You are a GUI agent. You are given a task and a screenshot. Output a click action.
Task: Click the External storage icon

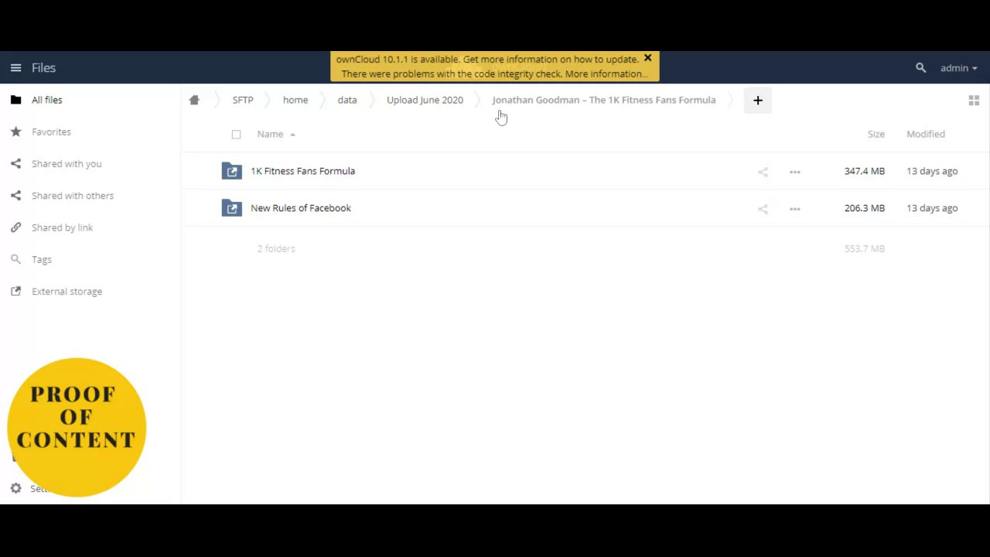click(x=15, y=292)
